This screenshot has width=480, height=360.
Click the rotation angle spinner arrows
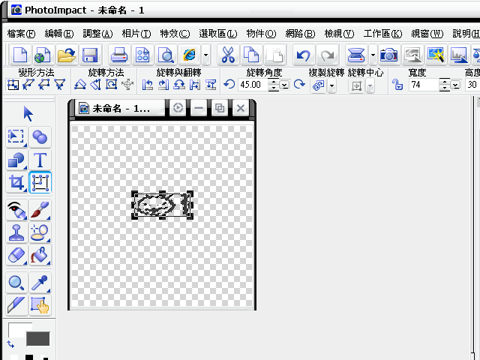[x=273, y=85]
